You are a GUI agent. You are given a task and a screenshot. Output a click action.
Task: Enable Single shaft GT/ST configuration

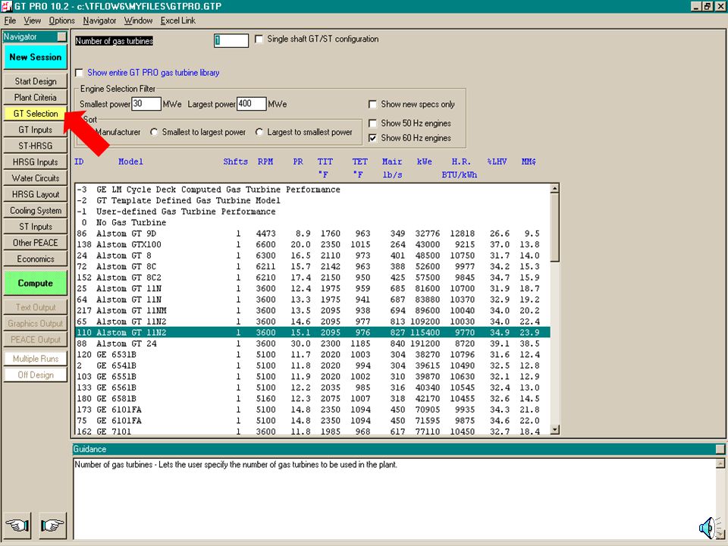259,39
